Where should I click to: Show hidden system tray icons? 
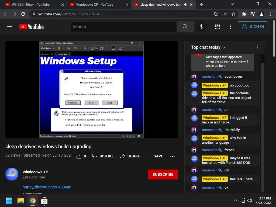235,201
